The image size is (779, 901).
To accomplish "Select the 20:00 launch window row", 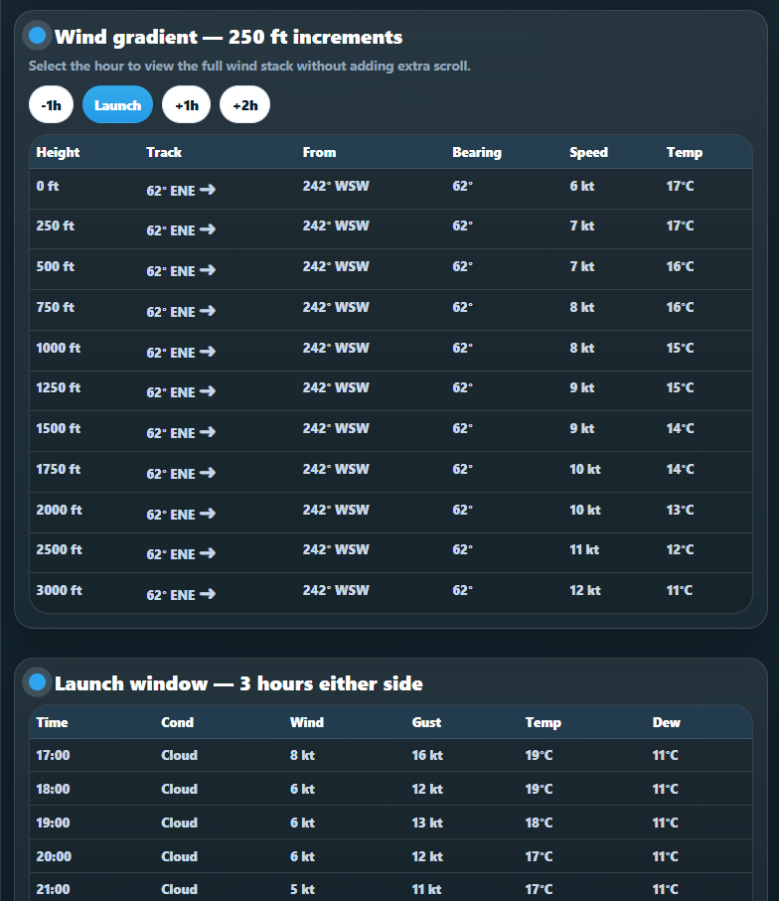I will [390, 856].
